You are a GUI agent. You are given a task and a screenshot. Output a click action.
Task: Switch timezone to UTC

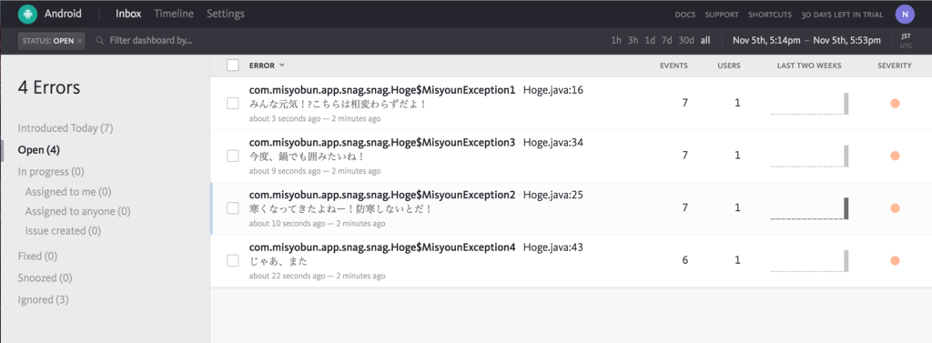tap(906, 45)
